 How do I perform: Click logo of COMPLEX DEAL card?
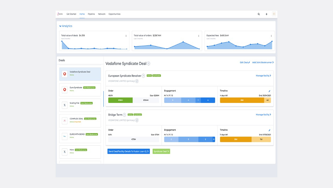tap(64, 121)
